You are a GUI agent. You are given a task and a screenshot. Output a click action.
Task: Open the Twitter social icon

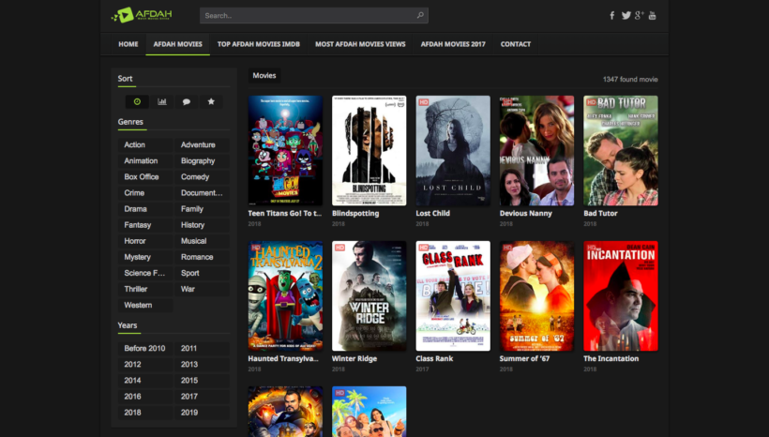pos(626,15)
